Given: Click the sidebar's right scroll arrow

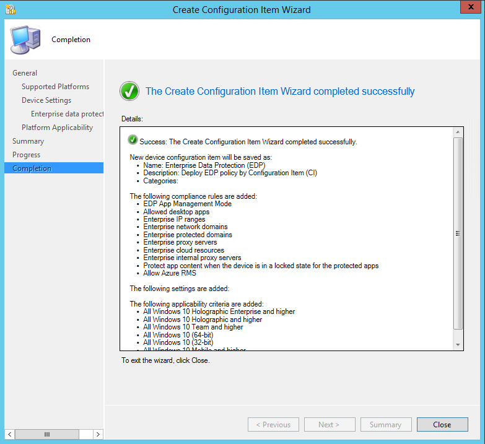Looking at the screenshot, I should (98, 434).
